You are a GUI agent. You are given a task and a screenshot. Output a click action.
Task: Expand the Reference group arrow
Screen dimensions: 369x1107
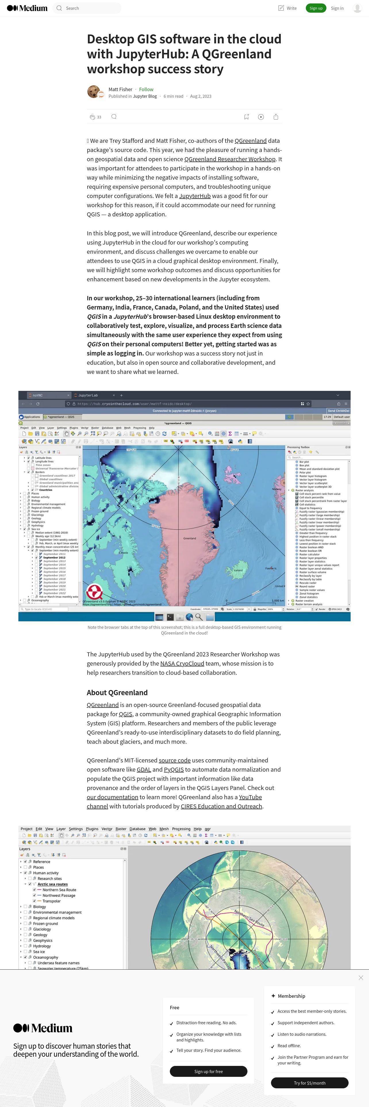click(x=21, y=862)
